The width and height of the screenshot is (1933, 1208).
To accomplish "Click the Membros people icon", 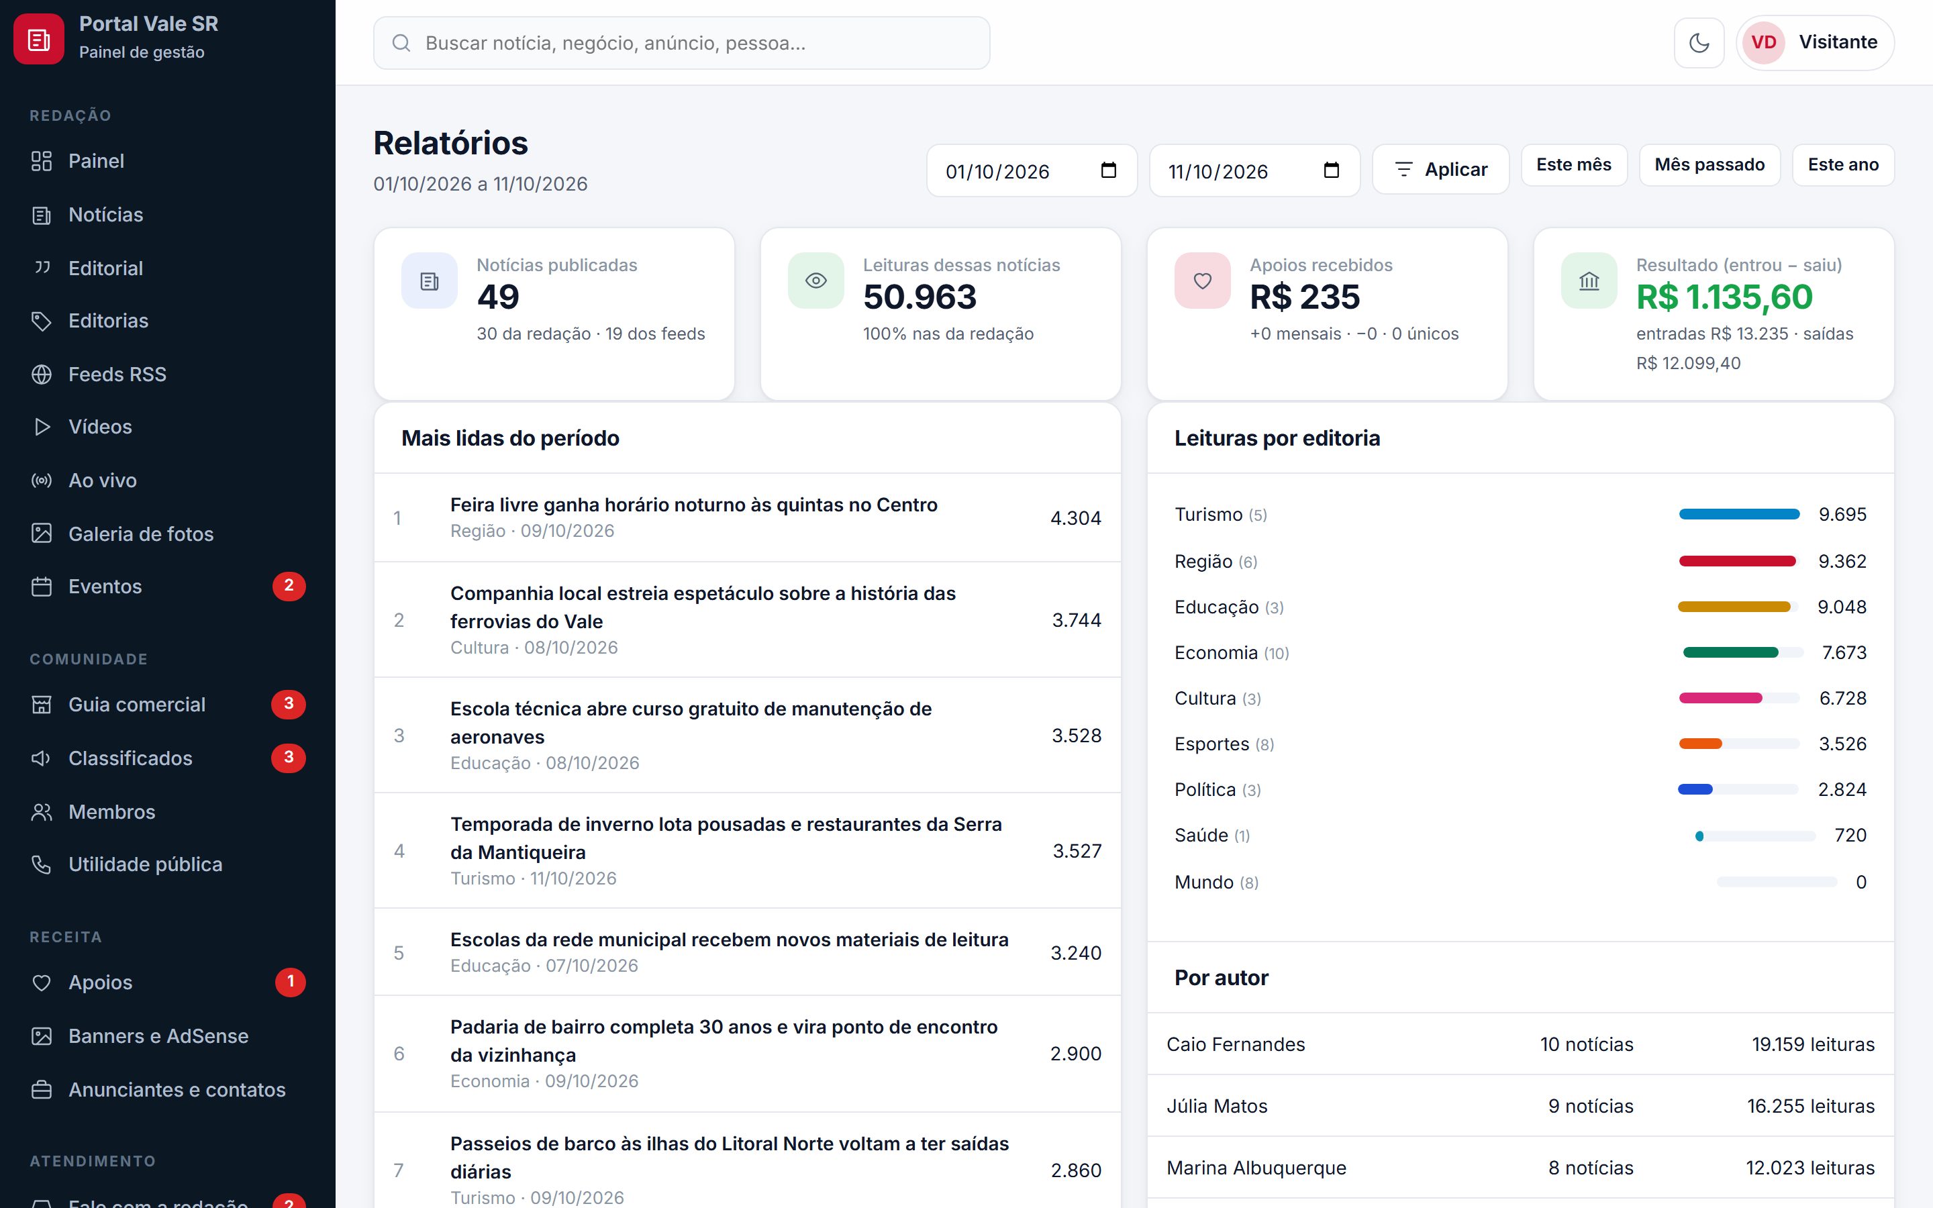I will pos(42,812).
